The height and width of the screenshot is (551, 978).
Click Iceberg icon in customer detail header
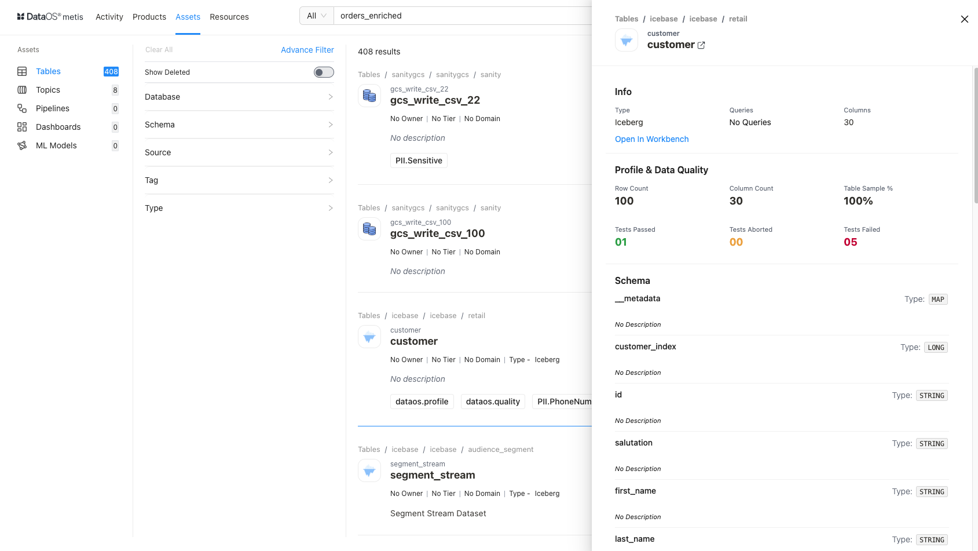[627, 40]
